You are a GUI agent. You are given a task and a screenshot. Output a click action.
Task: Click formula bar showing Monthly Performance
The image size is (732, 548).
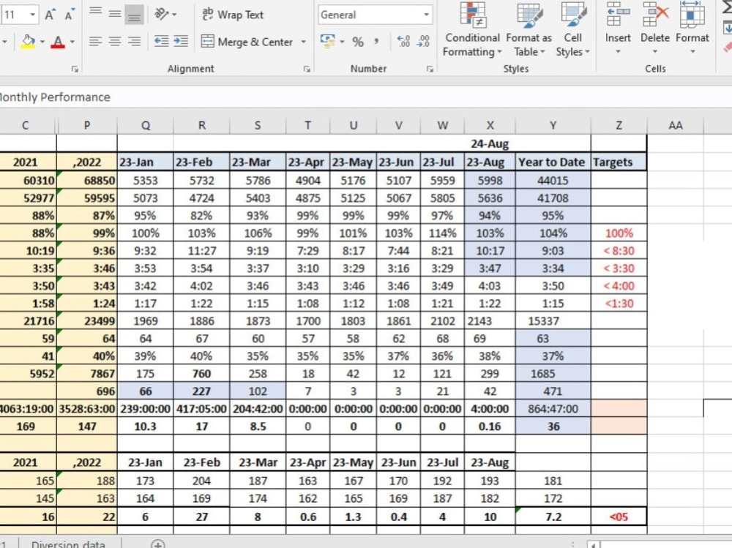[366, 97]
